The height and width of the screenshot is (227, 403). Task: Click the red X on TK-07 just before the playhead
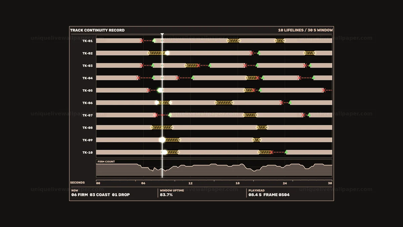pos(155,115)
